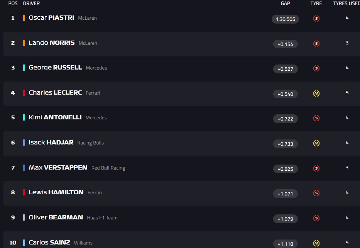Click the medium tyre icon in Leclerc's row
The width and height of the screenshot is (360, 248).
[x=316, y=93]
